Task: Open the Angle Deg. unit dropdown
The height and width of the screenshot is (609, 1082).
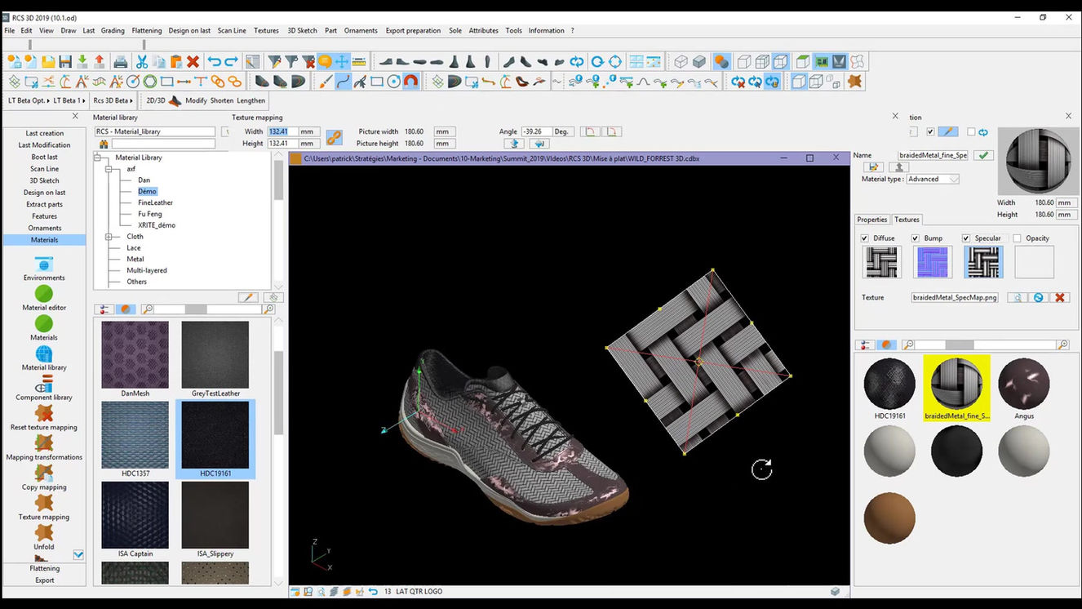Action: [x=563, y=131]
